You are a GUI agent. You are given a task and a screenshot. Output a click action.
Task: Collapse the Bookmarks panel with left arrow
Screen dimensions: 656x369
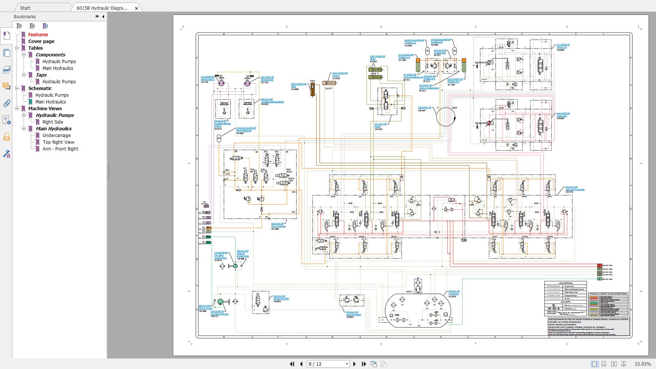[103, 16]
